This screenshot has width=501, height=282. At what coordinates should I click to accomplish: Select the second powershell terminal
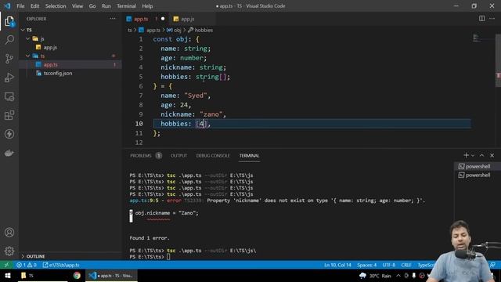tap(475, 175)
